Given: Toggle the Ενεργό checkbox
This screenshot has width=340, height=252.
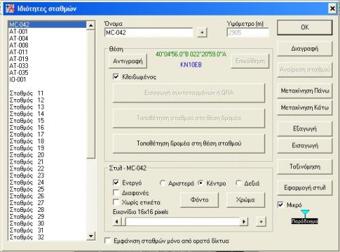Looking at the screenshot, I should (116, 182).
